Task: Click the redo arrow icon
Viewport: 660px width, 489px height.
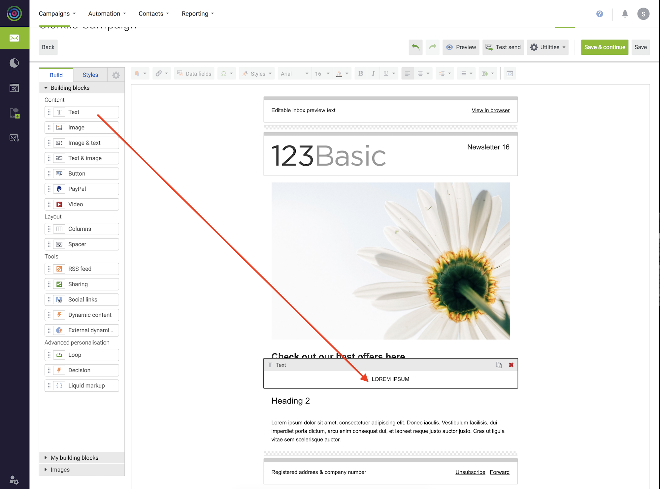Action: 432,47
